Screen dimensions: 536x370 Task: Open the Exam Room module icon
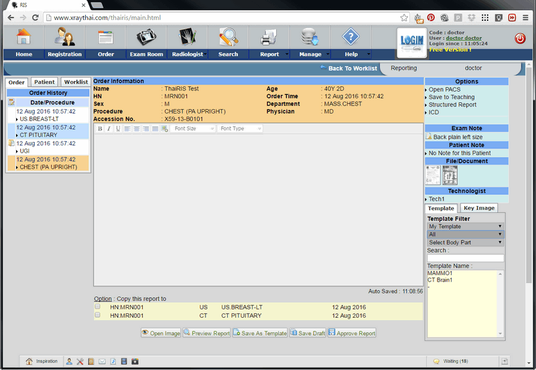point(146,37)
